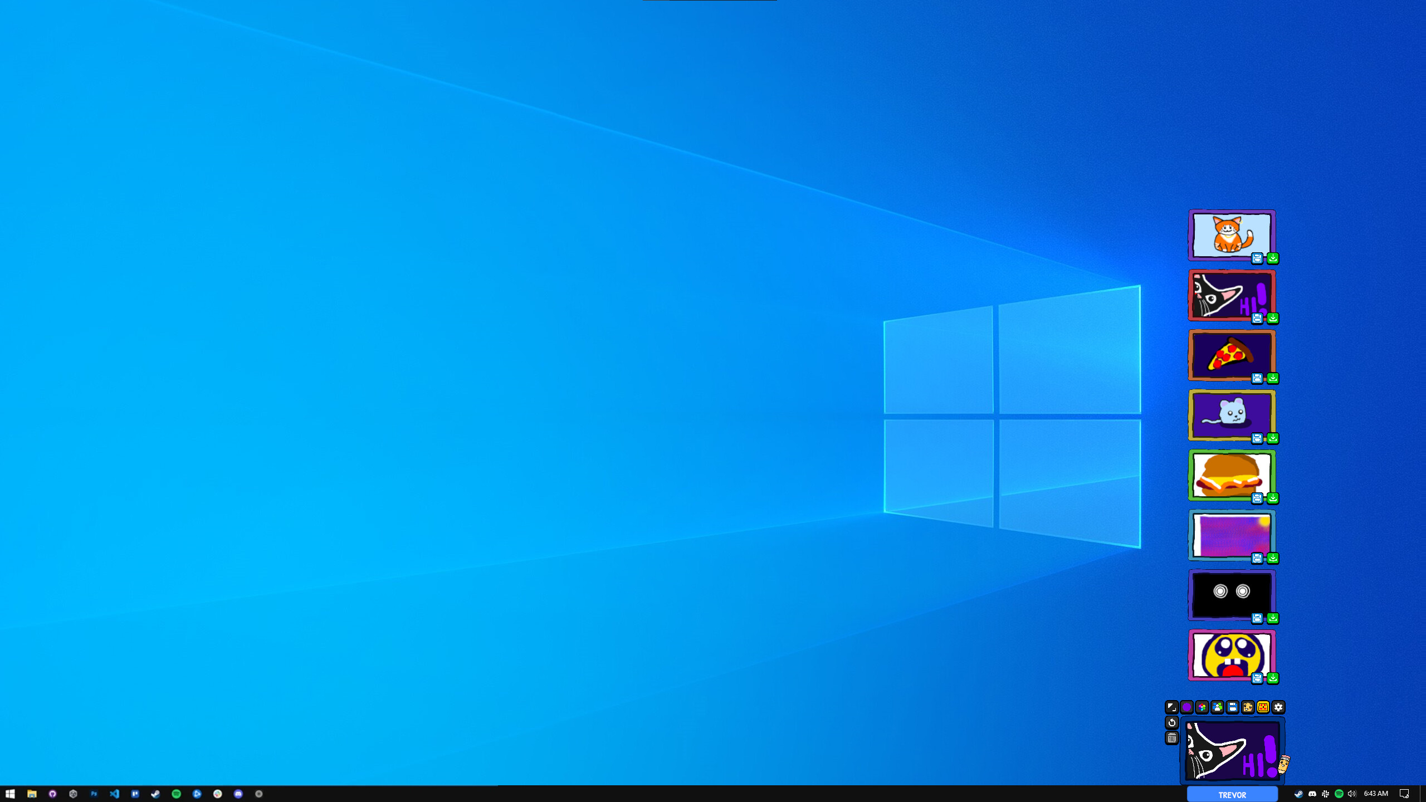
Task: Open Slack from the taskbar
Action: pyautogui.click(x=218, y=794)
